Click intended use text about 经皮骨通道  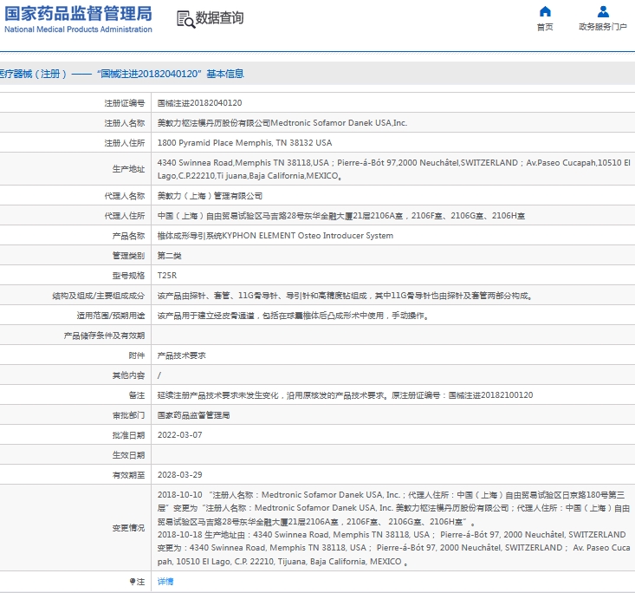[293, 316]
